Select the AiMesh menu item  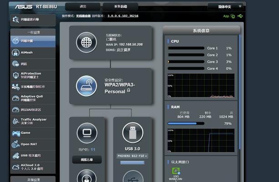pos(33,53)
